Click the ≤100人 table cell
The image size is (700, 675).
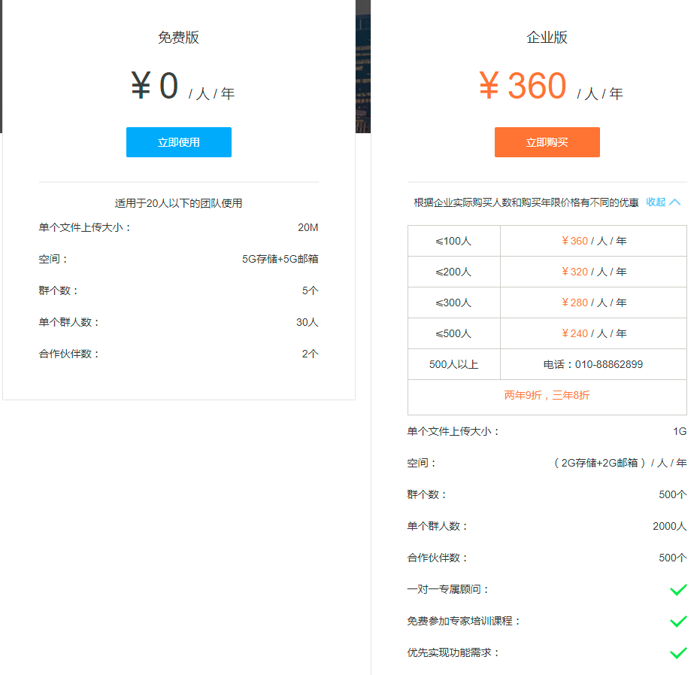point(453,241)
